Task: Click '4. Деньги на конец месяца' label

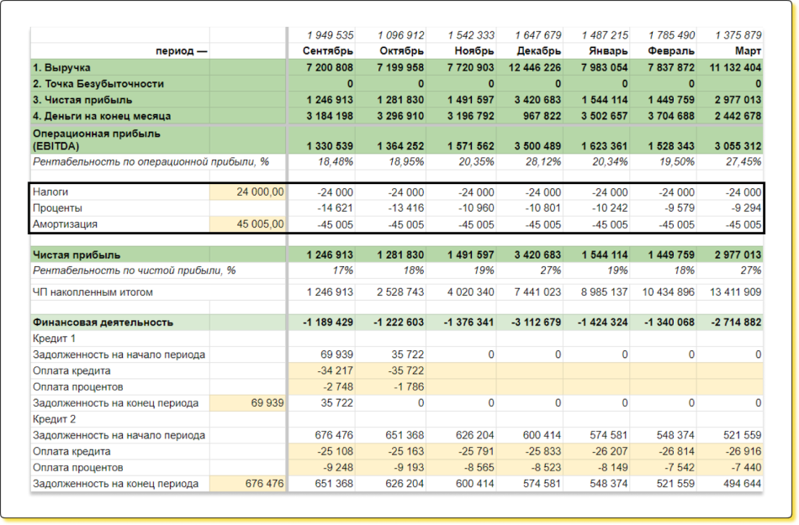Action: 102,116
